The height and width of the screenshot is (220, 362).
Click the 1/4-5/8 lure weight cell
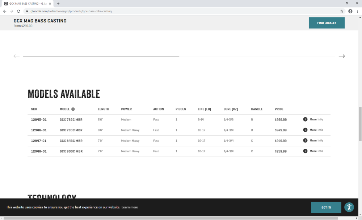coord(228,119)
